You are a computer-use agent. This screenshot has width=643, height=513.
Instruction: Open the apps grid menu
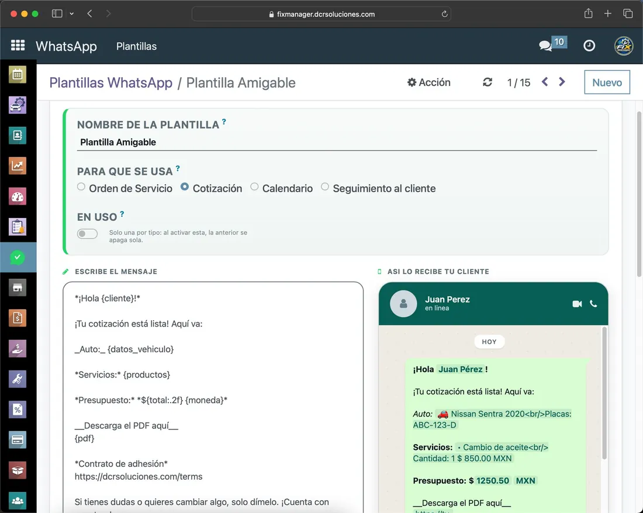pos(18,45)
